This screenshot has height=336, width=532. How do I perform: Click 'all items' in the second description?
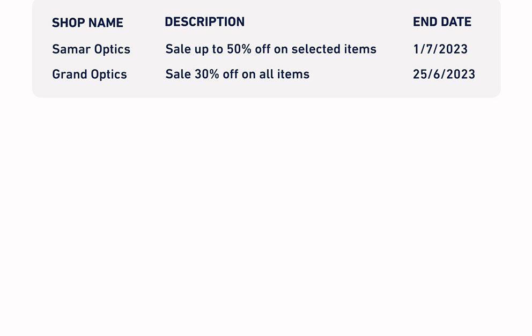(x=284, y=74)
